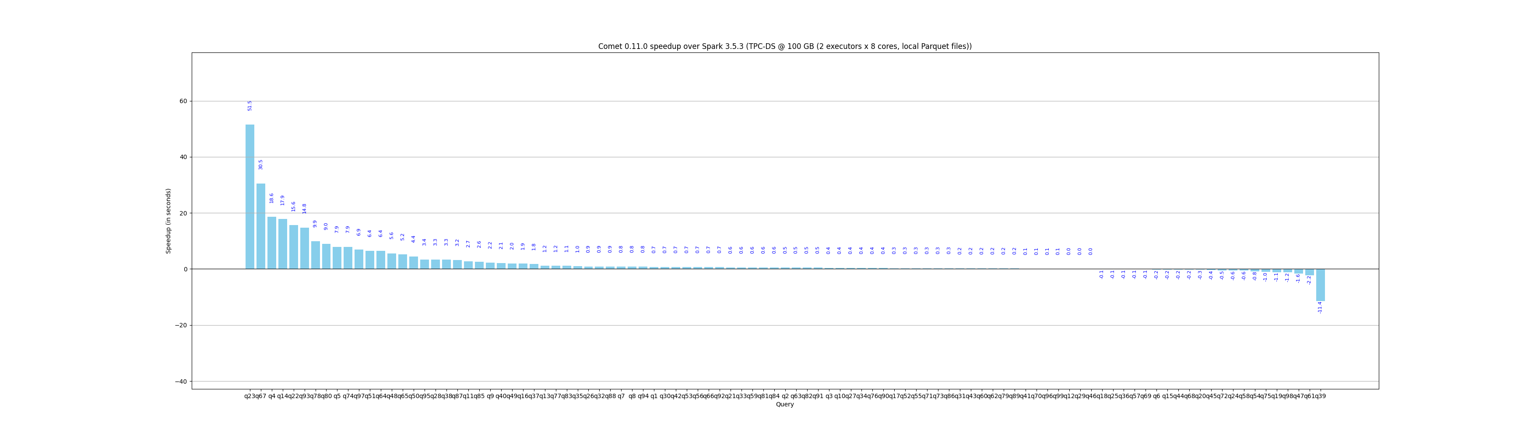Click the 'Speedup (in seconds)' y-axis label
This screenshot has height=437, width=1532.
tap(169, 221)
